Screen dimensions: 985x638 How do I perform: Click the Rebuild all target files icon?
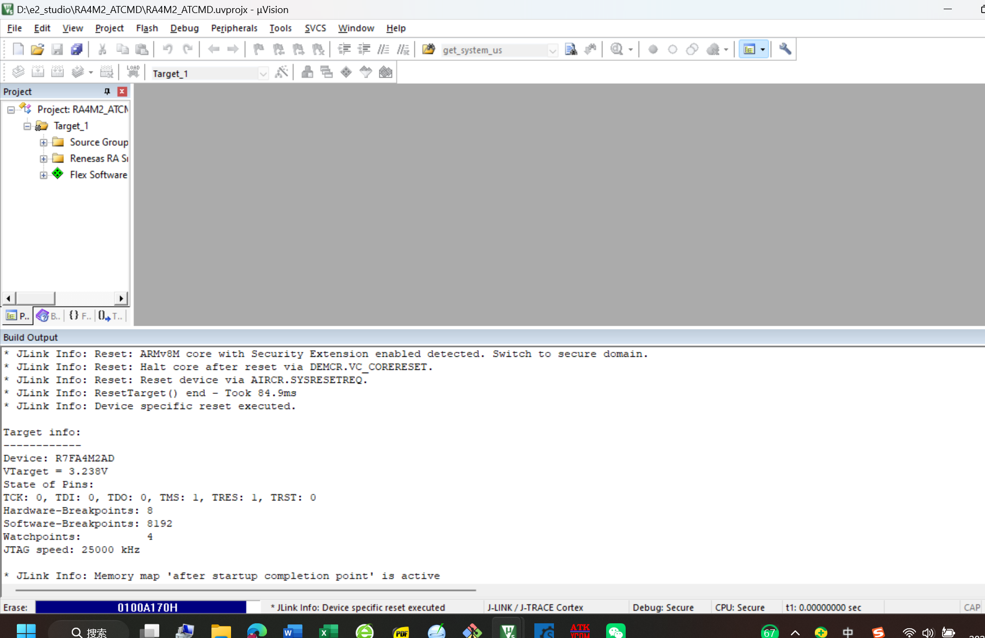click(x=57, y=72)
